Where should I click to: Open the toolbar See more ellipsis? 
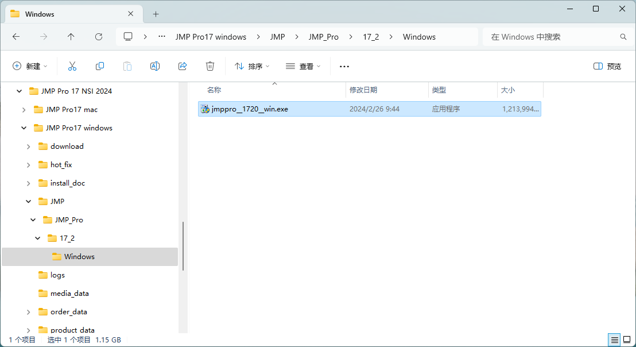(x=344, y=66)
